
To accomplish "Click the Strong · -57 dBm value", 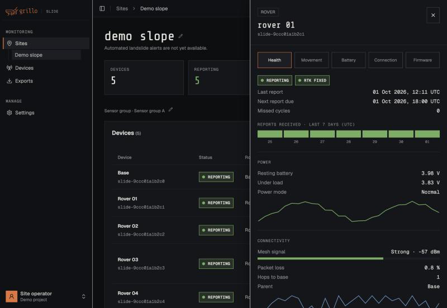I will [x=415, y=252].
